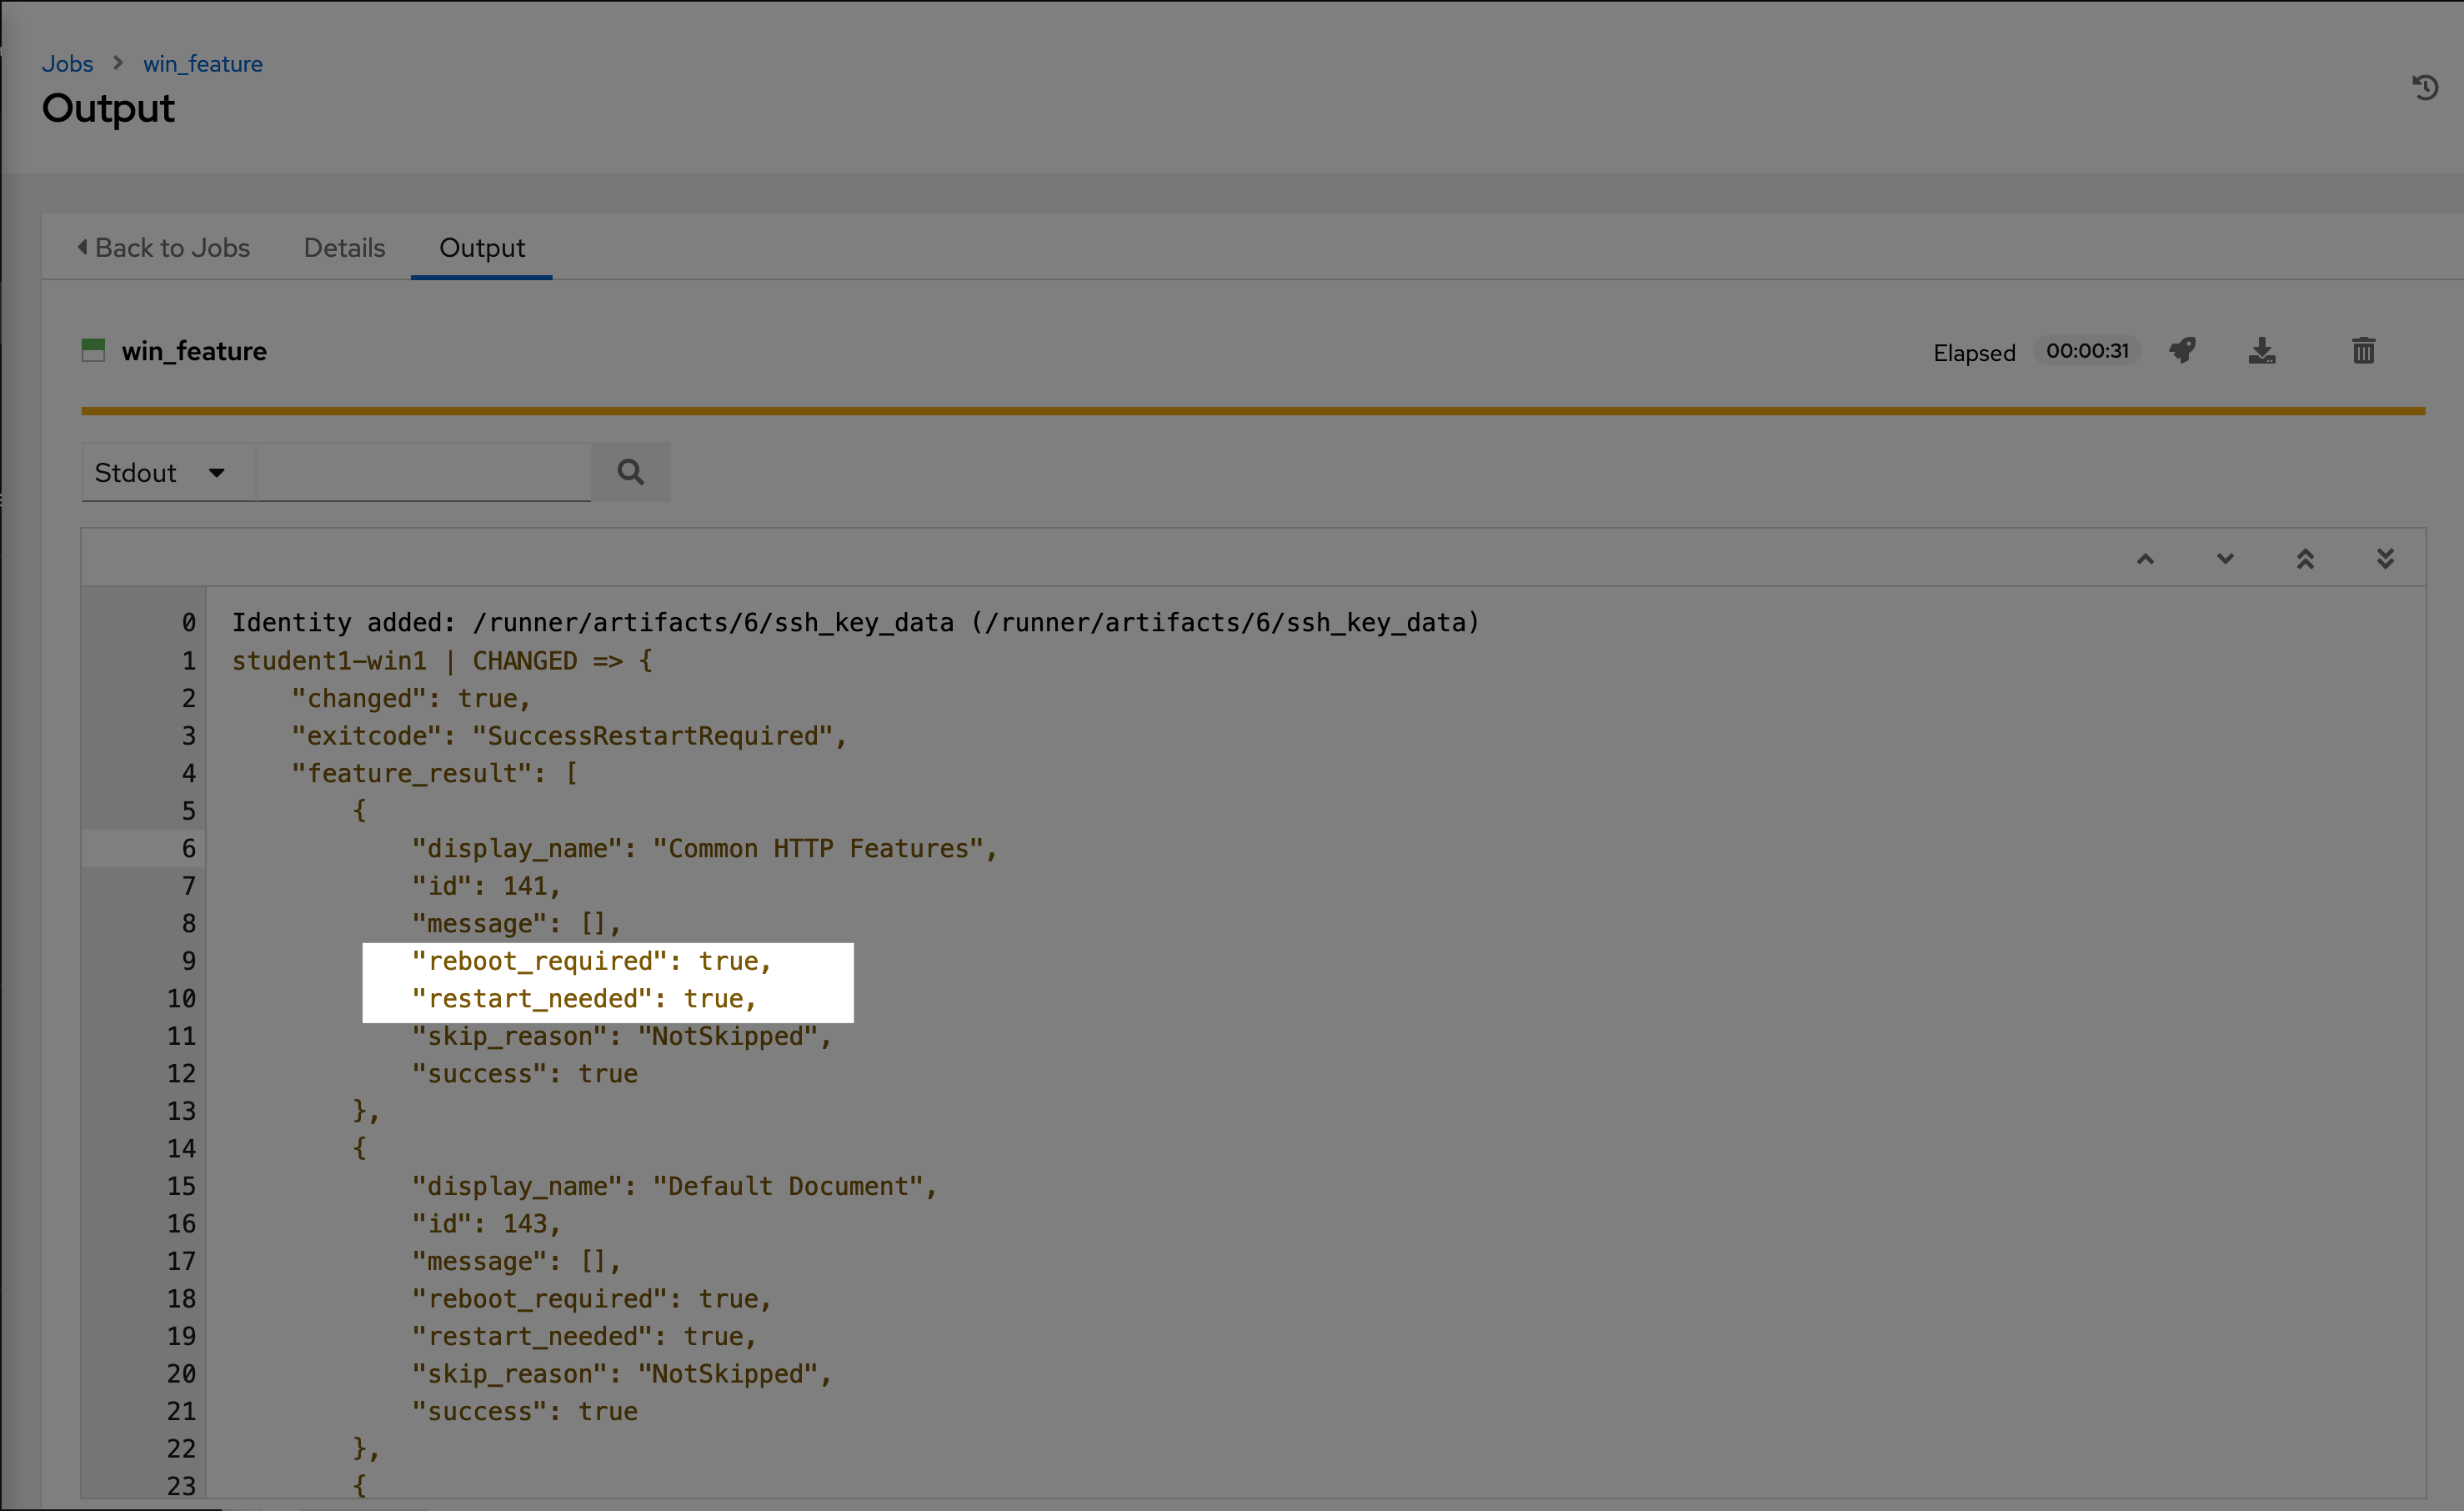Click the skip_reason line 20
This screenshot has width=2464, height=1511.
point(621,1373)
